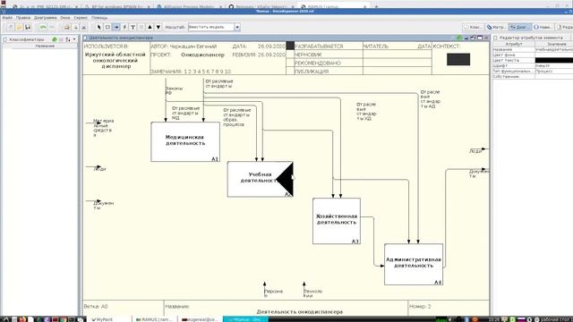The height and width of the screenshot is (322, 573).
Task: Select the cursor pointer tool
Action: pos(99,27)
